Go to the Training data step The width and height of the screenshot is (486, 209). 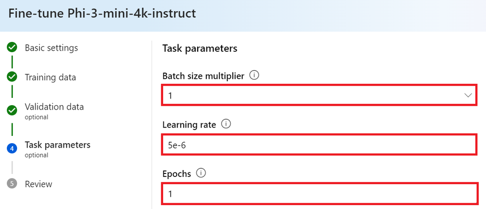click(x=50, y=77)
